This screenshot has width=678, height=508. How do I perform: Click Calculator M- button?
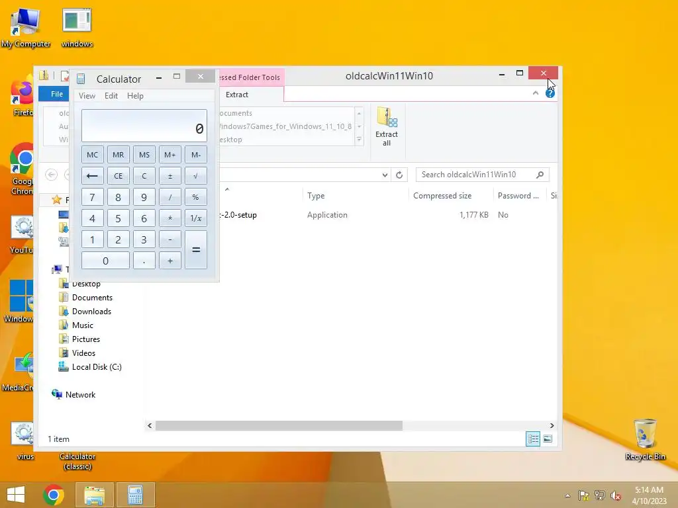click(x=196, y=155)
